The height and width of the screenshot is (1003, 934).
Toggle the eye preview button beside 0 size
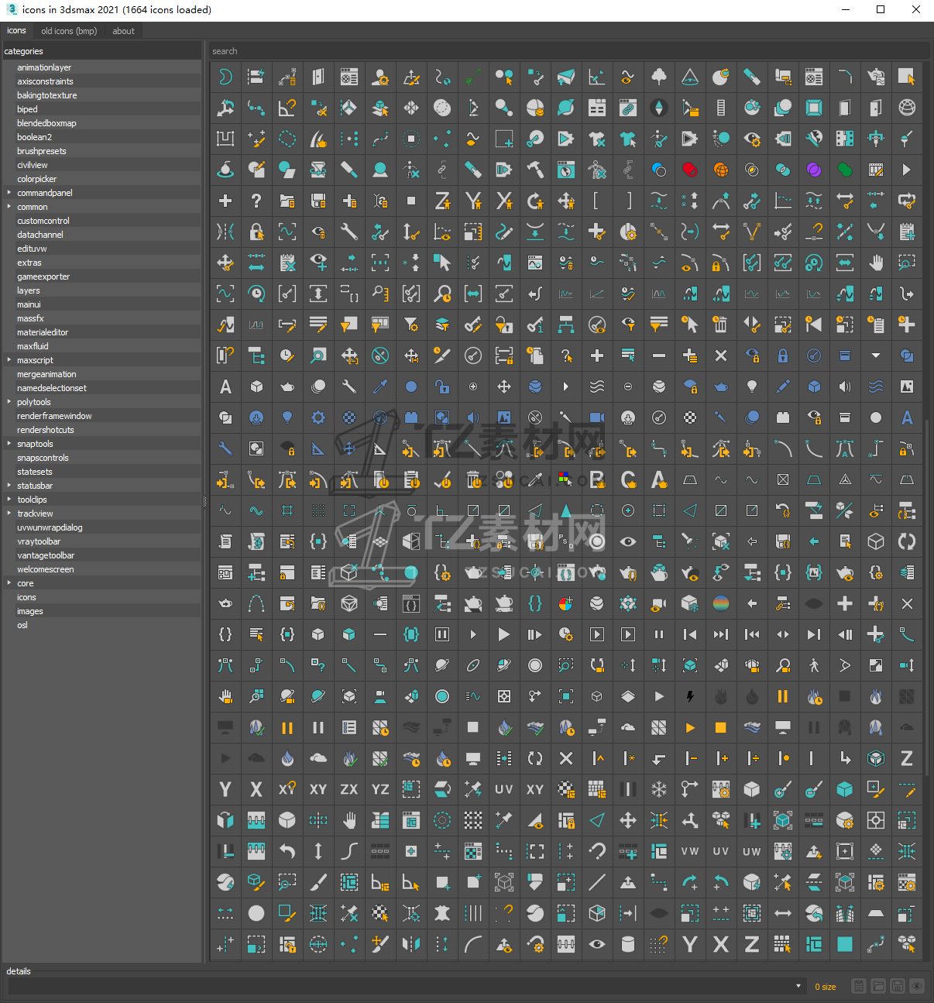pos(917,986)
